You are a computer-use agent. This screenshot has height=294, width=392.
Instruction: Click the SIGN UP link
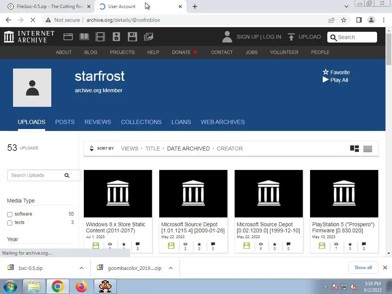point(248,37)
